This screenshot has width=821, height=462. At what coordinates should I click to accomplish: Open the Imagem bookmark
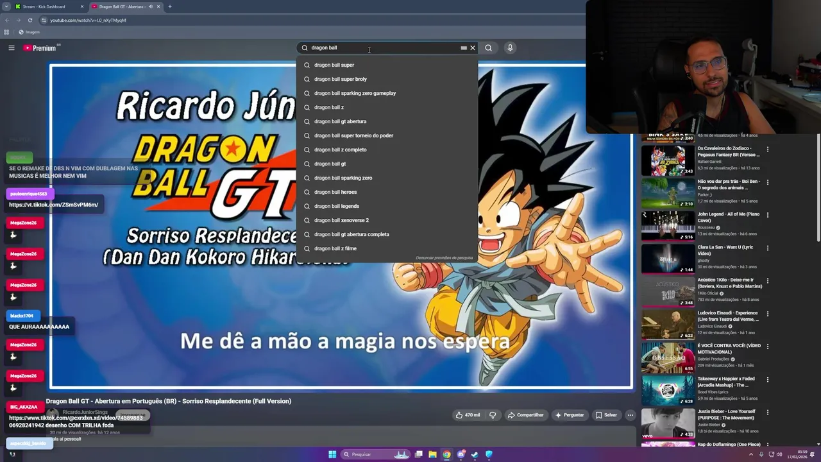pyautogui.click(x=29, y=32)
